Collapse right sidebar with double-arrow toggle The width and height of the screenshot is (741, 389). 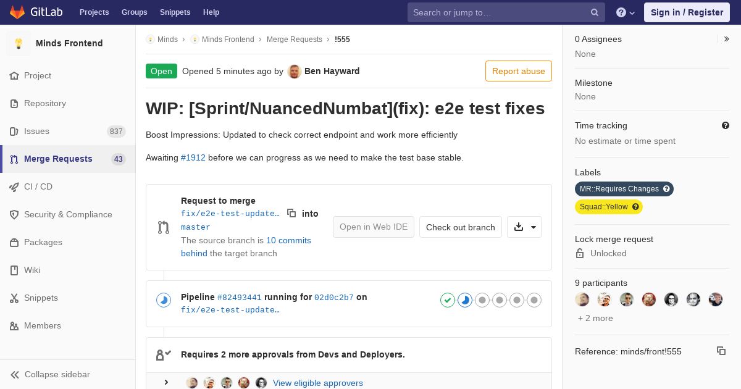(727, 39)
